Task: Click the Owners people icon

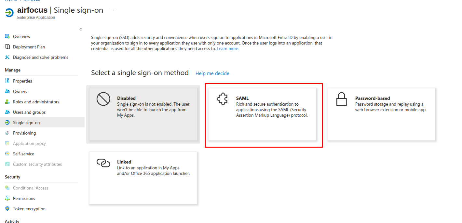Action: pos(7,91)
